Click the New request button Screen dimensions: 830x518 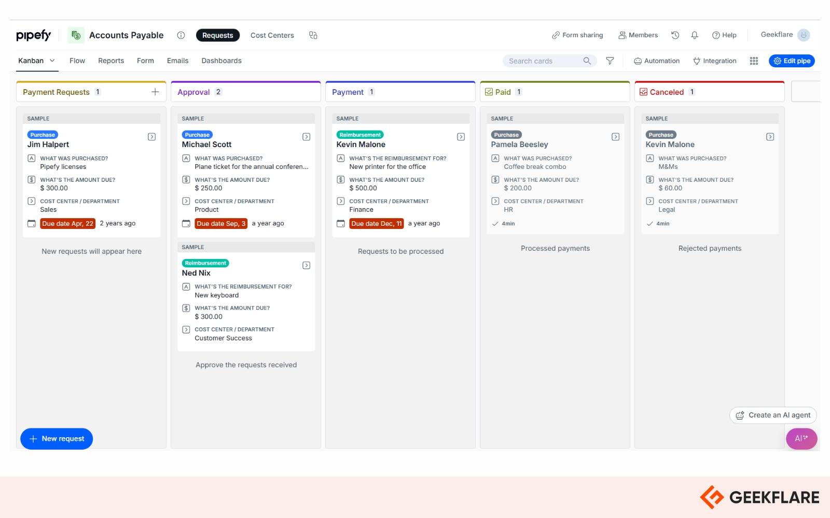point(57,439)
